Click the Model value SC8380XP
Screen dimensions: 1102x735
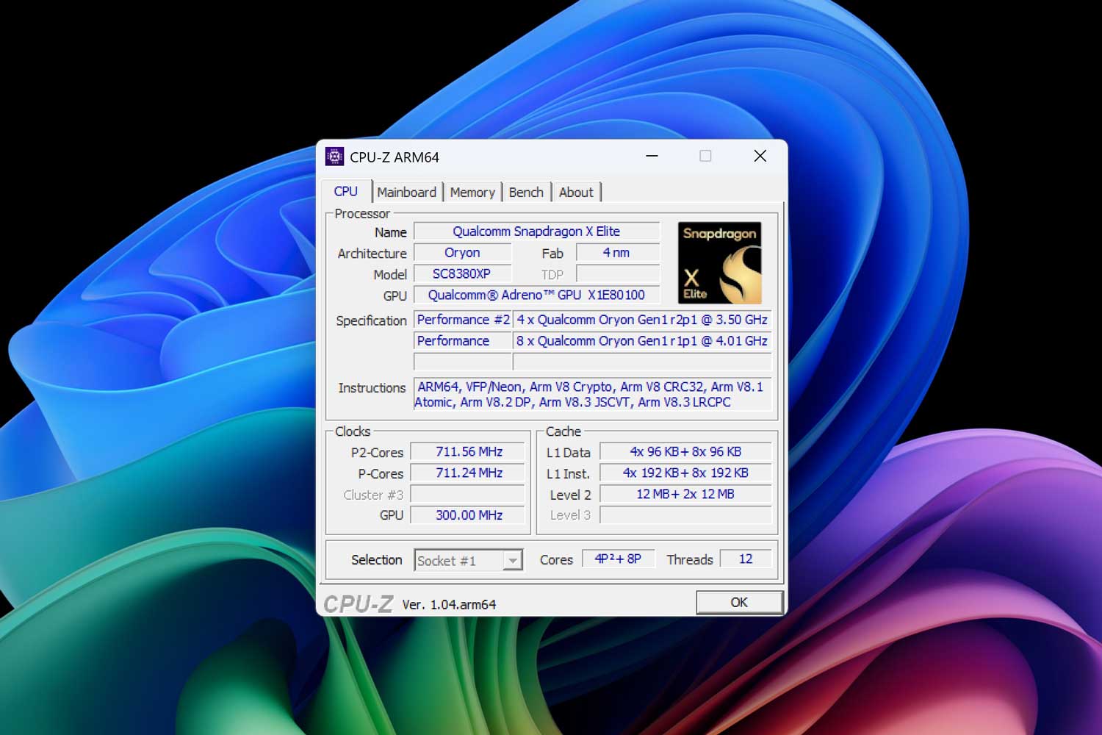tap(462, 274)
